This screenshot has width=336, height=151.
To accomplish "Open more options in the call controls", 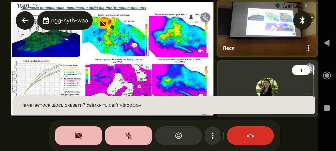I will [213, 136].
